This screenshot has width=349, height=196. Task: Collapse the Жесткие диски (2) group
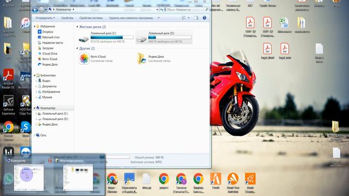(77, 27)
